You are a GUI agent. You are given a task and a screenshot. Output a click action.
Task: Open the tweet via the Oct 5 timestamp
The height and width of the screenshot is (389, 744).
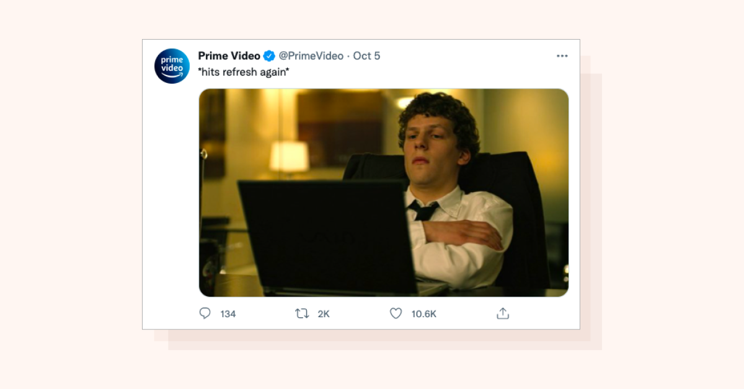coord(367,56)
